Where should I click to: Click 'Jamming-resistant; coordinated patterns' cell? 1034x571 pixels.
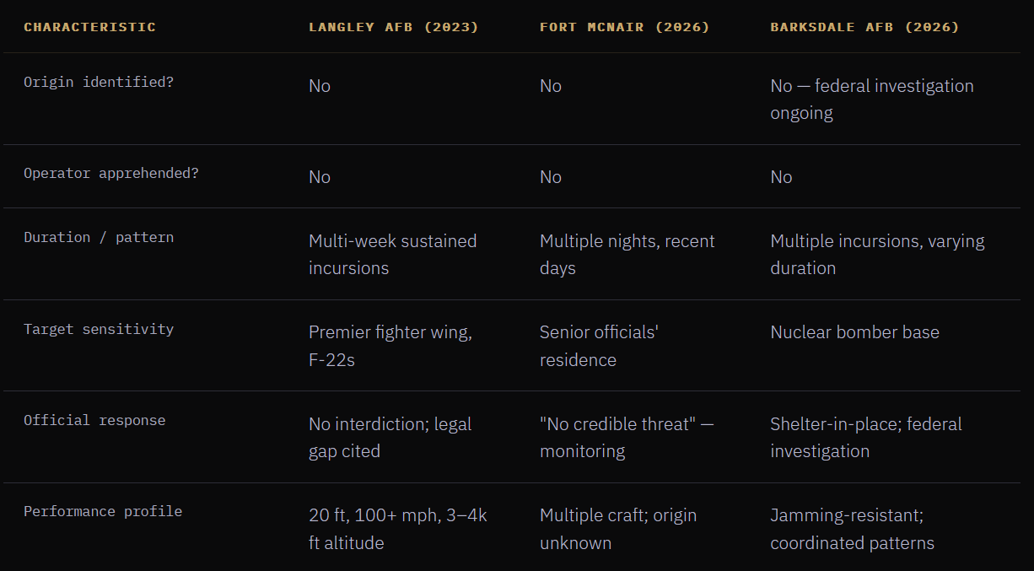tap(852, 529)
